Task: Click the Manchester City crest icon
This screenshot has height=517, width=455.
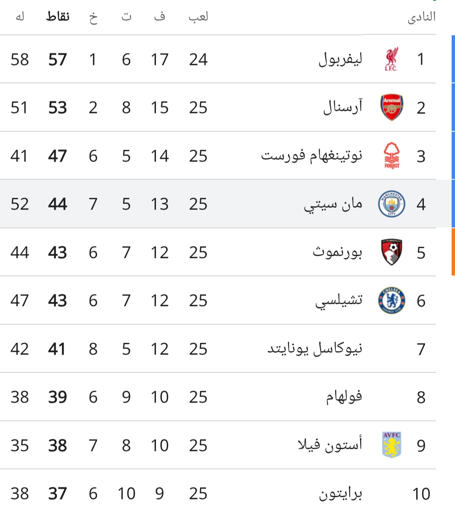Action: coord(391,204)
